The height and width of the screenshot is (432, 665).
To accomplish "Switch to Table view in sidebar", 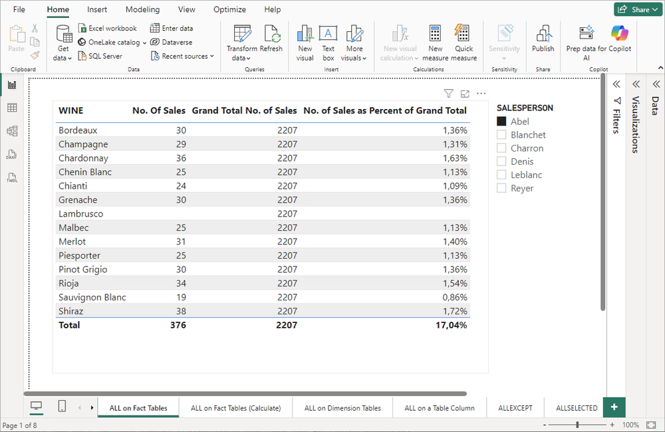I will pos(12,108).
